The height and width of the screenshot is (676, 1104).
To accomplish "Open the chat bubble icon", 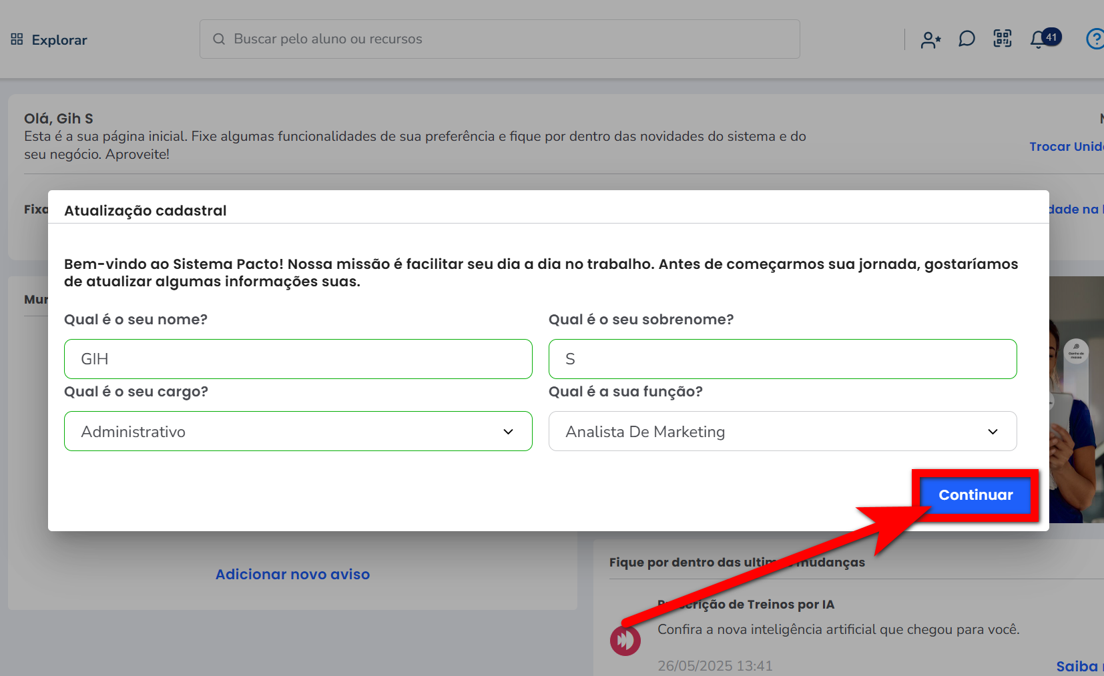I will click(967, 39).
